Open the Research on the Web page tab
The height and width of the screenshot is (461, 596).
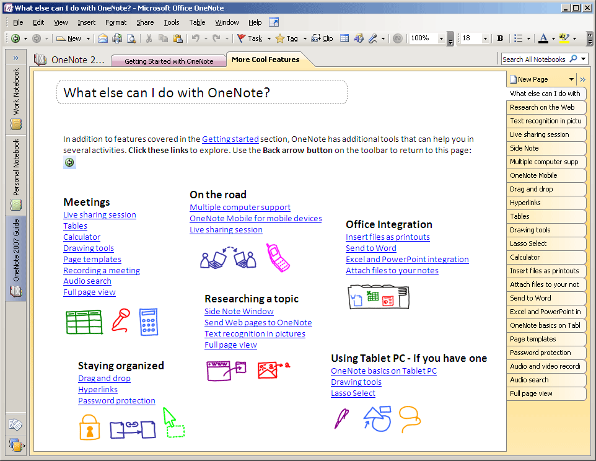(546, 107)
